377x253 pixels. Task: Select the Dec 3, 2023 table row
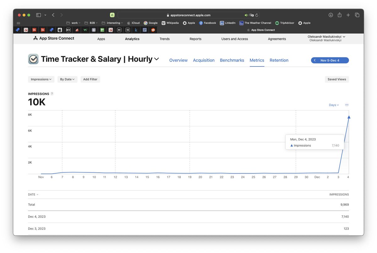coord(188,229)
